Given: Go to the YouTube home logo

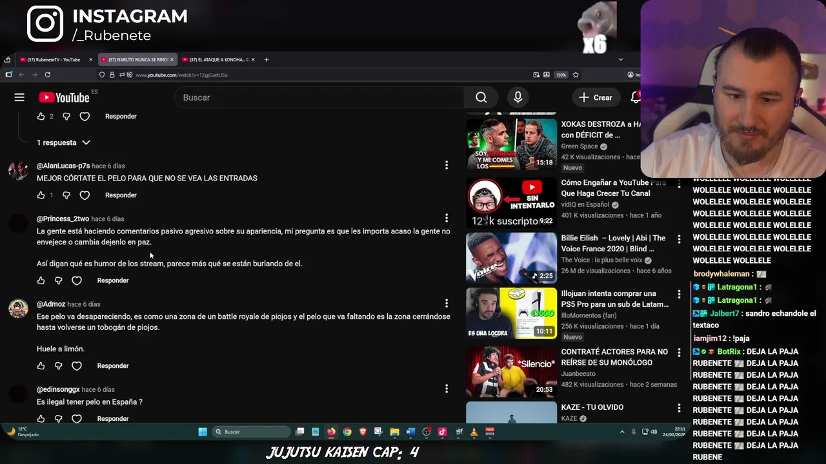Looking at the screenshot, I should click(64, 97).
